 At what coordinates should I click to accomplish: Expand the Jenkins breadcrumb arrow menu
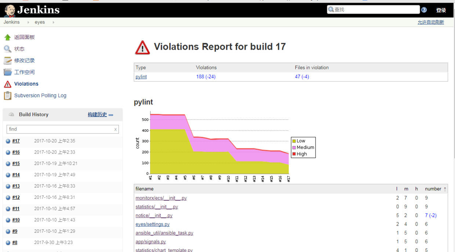(29, 22)
